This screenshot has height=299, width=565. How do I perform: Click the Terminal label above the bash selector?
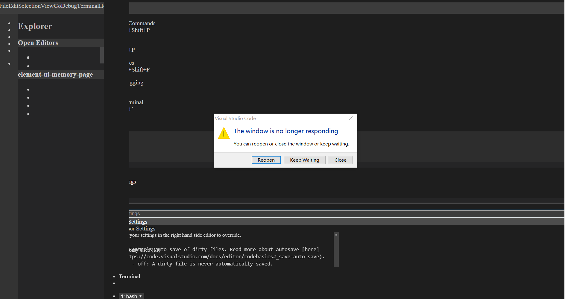click(129, 276)
